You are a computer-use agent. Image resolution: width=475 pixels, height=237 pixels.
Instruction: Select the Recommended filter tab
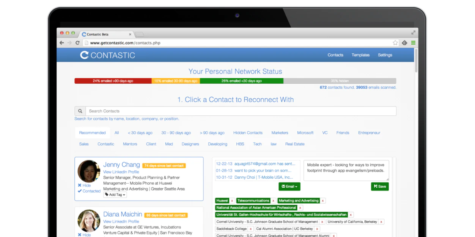(92, 133)
